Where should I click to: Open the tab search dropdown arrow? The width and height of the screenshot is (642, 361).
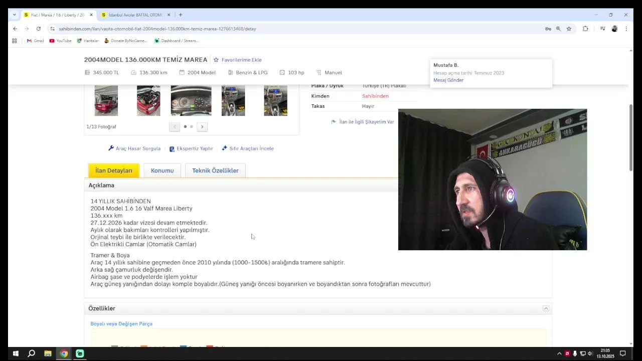click(x=14, y=15)
